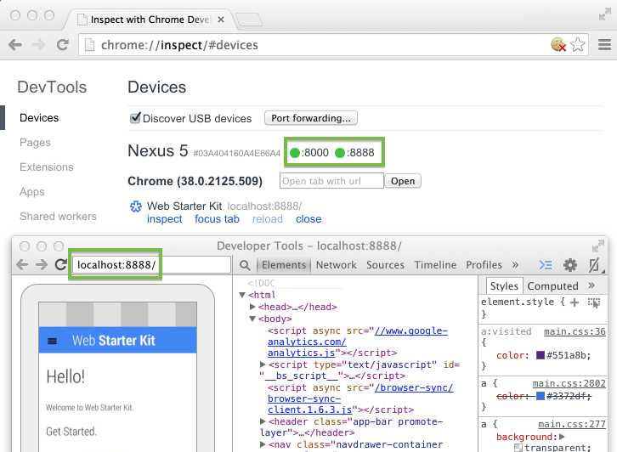Screen dimensions: 617x452
Task: Select Pages in DevTools sidebar
Action: [x=35, y=143]
